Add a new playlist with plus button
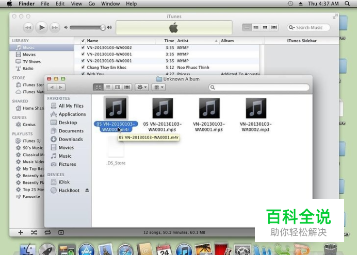Image resolution: width=357 pixels, height=255 pixels. click(x=21, y=232)
